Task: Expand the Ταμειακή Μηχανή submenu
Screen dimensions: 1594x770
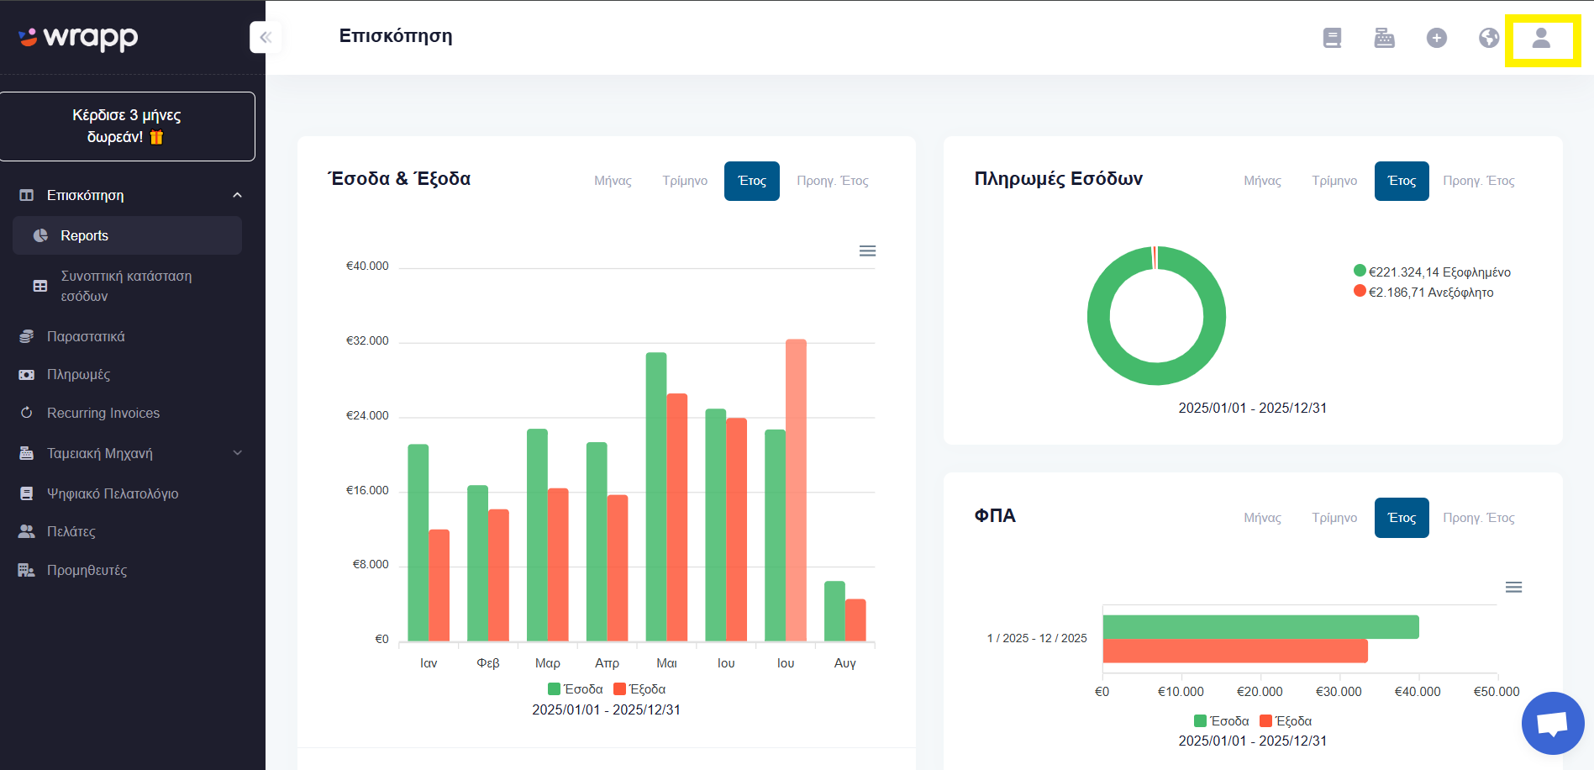Action: [237, 453]
